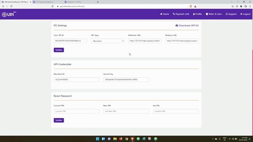Image resolution: width=253 pixels, height=142 pixels.
Task: Open File Explorer from taskbar
Action: click(x=115, y=139)
